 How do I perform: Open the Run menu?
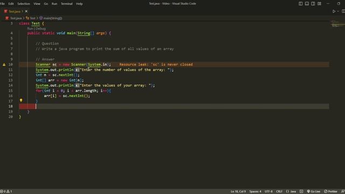tap(54, 4)
